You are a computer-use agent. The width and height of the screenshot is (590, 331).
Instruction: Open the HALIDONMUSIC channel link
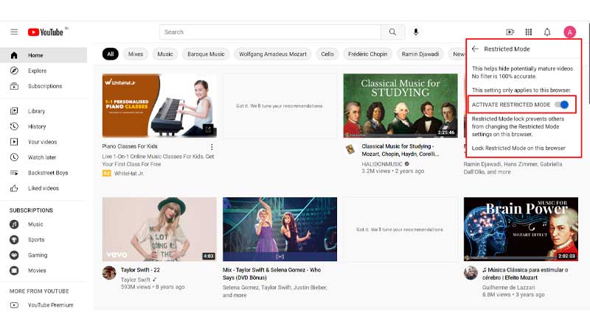[382, 164]
